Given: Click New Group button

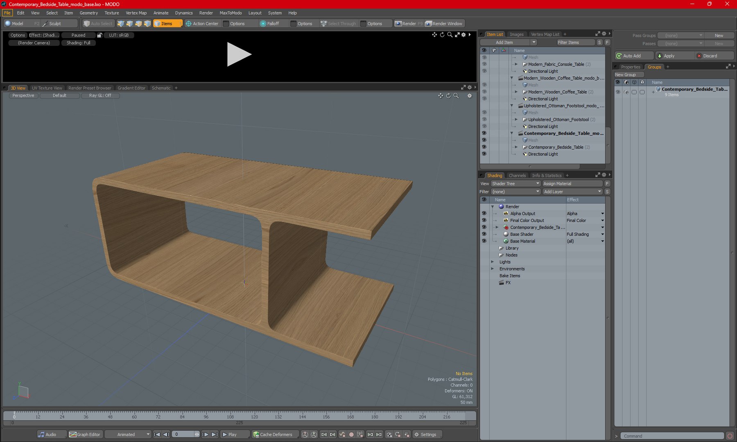Looking at the screenshot, I should (629, 74).
